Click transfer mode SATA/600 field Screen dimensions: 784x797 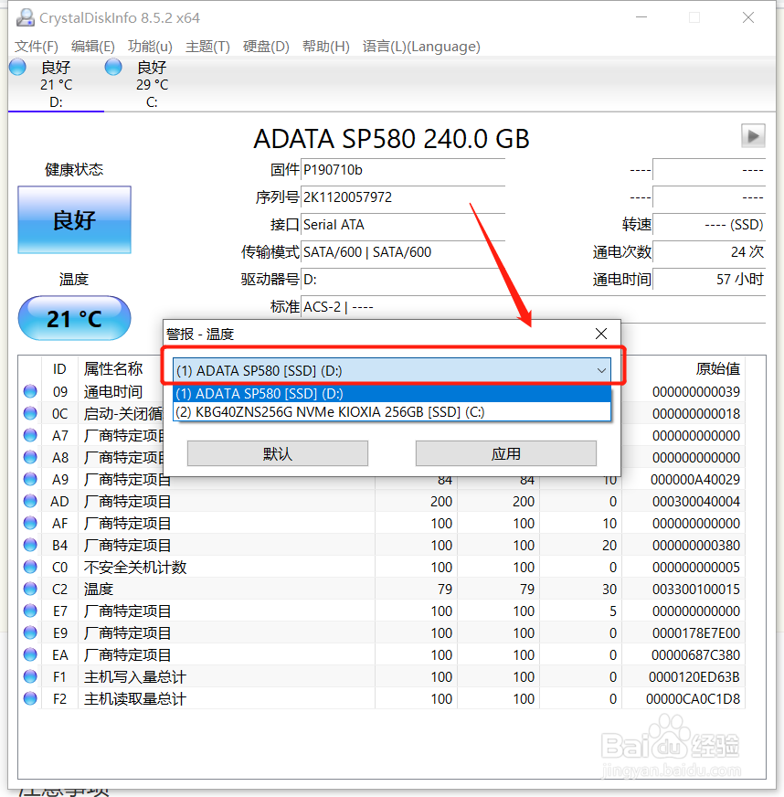tap(403, 252)
